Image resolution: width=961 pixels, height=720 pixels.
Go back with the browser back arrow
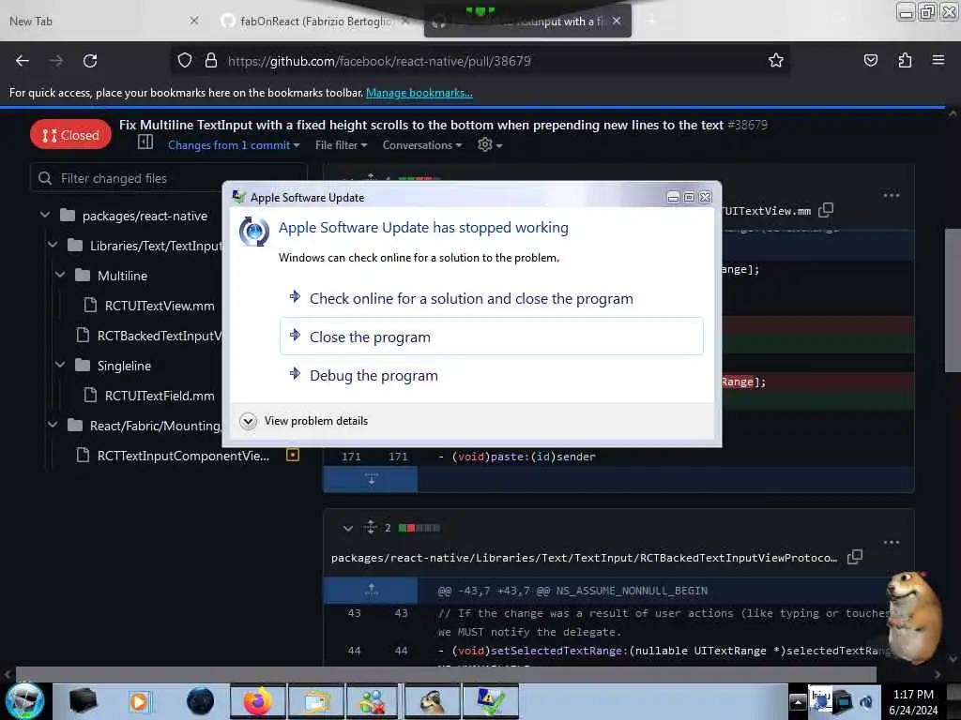coord(23,61)
